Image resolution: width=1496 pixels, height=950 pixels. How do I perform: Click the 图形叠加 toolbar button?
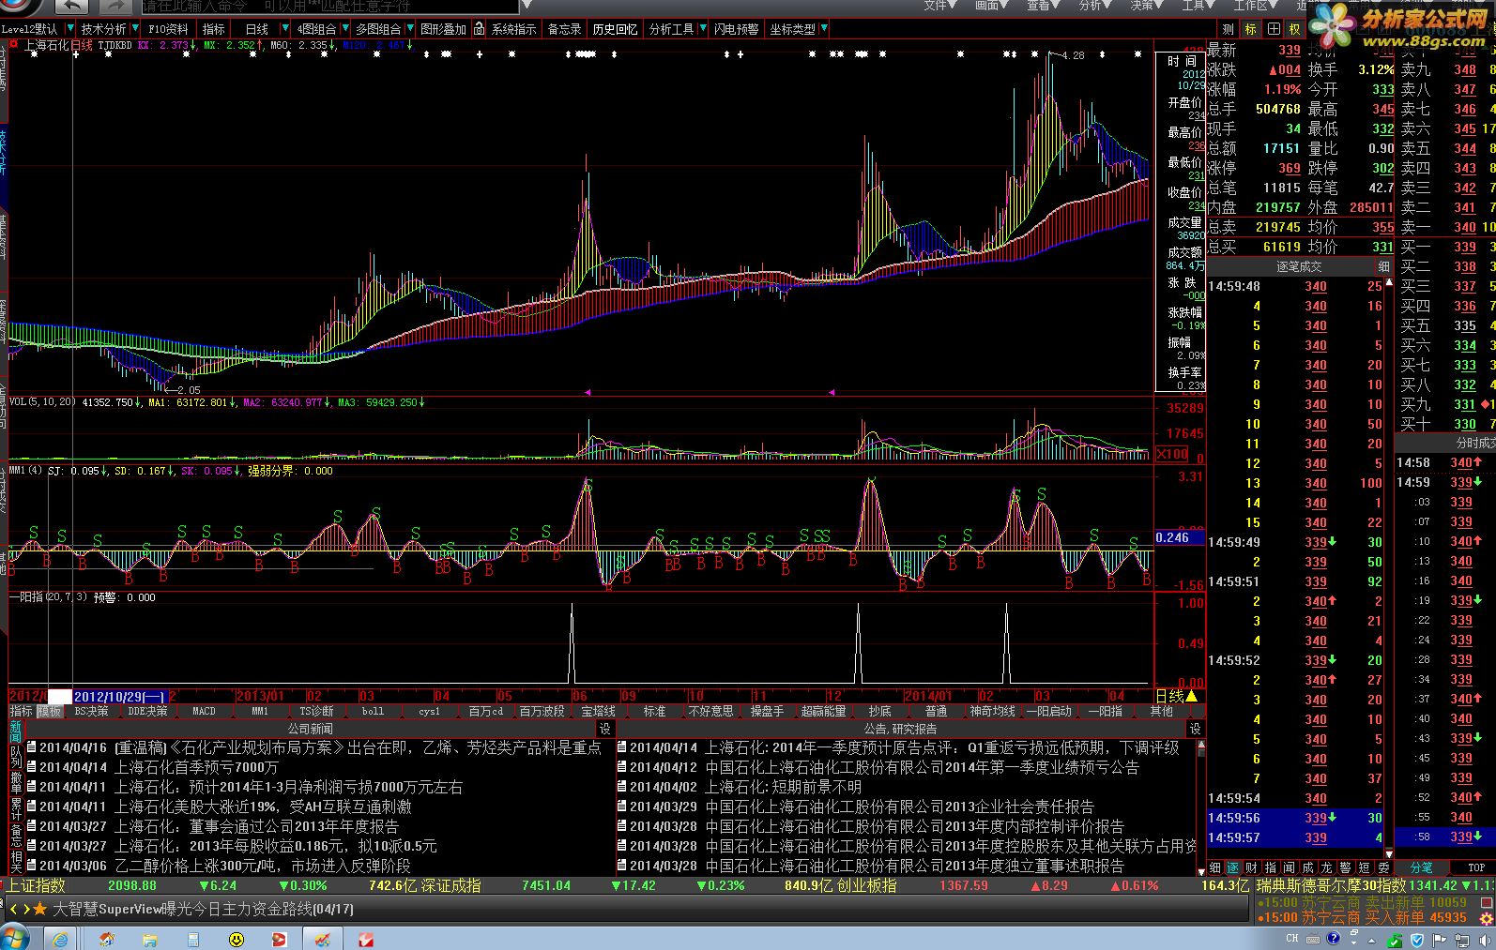(444, 29)
